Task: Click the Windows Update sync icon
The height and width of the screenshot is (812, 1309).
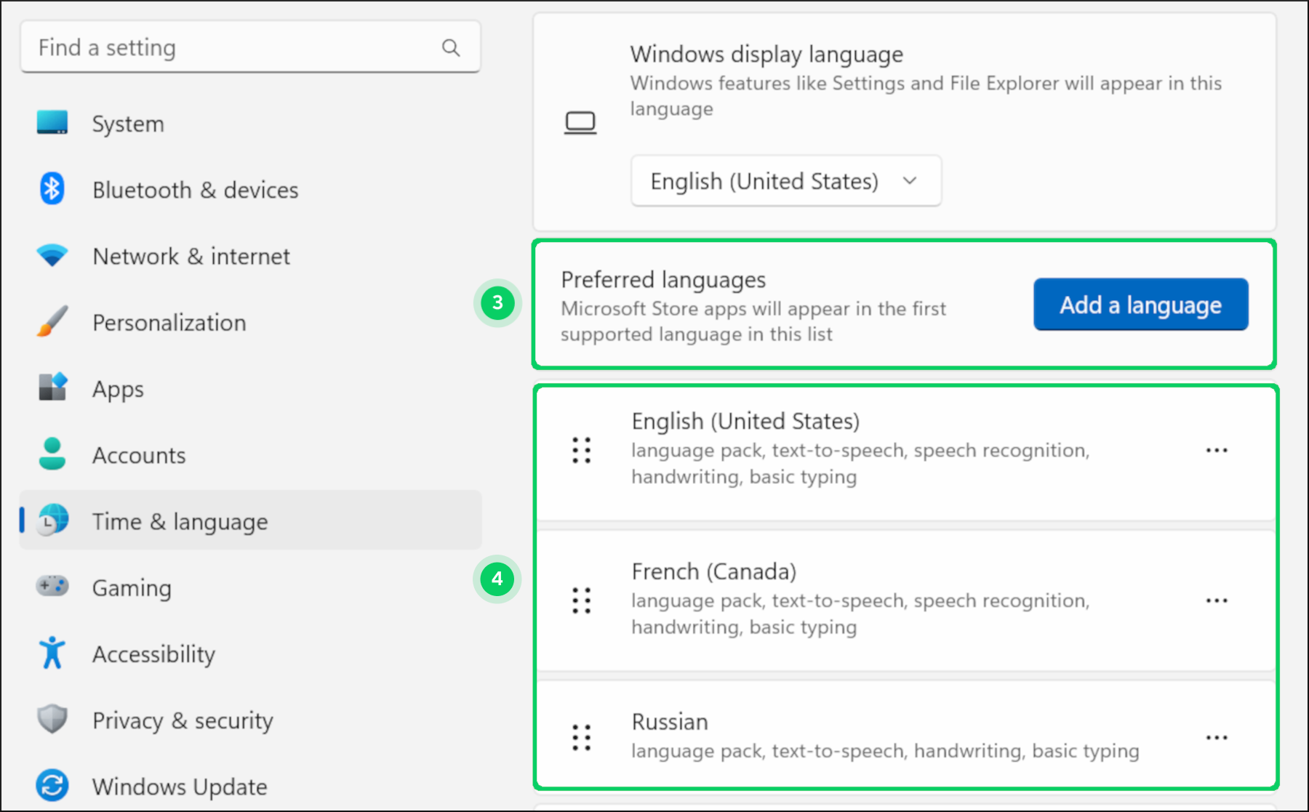Action: coord(52,786)
